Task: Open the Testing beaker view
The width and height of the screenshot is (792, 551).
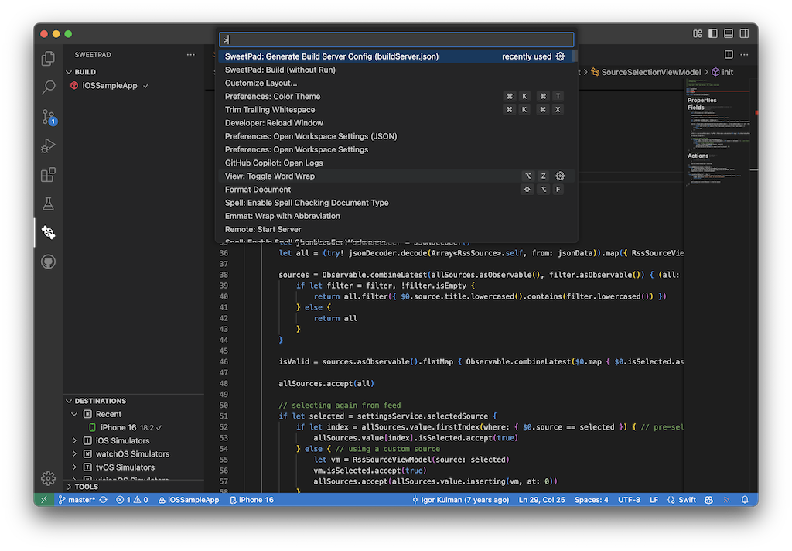Action: tap(48, 204)
